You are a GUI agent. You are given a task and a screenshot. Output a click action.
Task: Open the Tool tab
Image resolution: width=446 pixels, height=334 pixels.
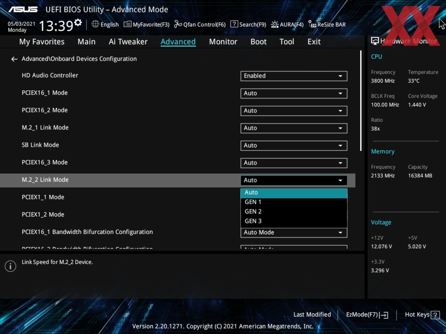click(x=287, y=42)
